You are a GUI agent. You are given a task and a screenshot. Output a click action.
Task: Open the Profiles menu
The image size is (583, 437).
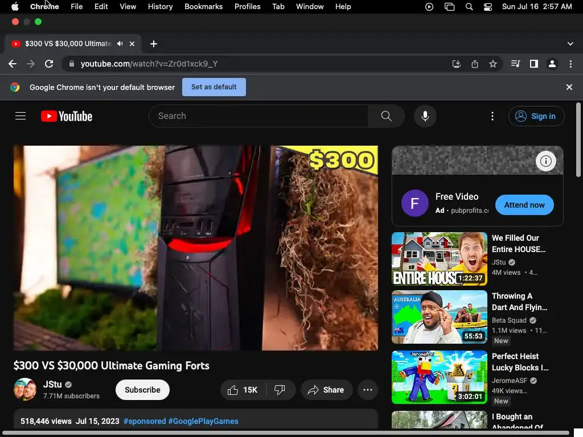247,6
